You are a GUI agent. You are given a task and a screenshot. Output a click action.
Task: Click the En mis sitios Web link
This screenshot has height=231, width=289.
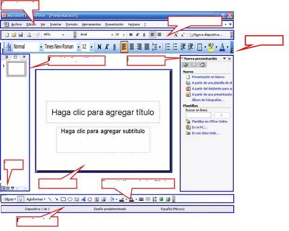click(205, 133)
